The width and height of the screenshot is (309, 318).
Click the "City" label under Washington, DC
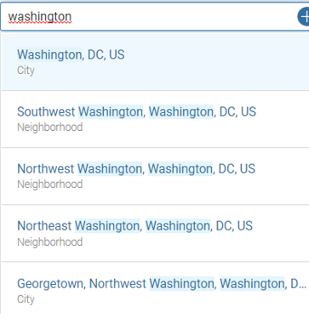coord(26,71)
